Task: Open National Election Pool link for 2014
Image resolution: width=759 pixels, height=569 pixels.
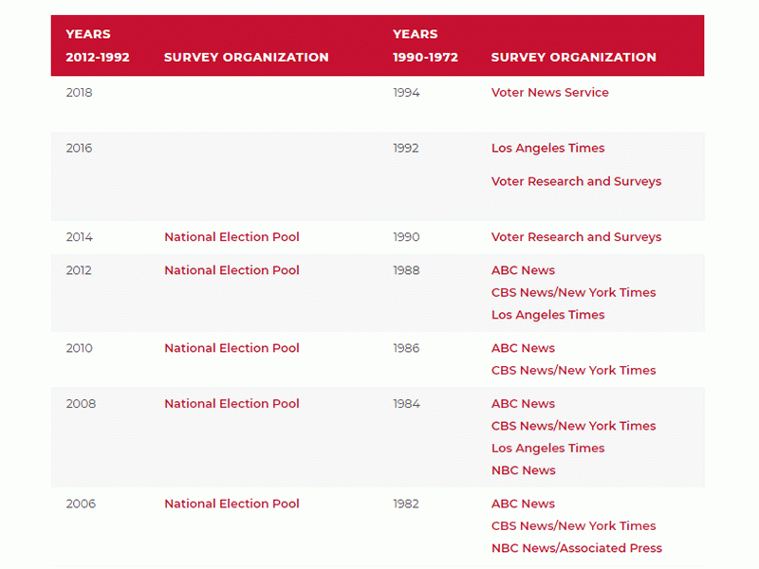Action: pos(231,237)
